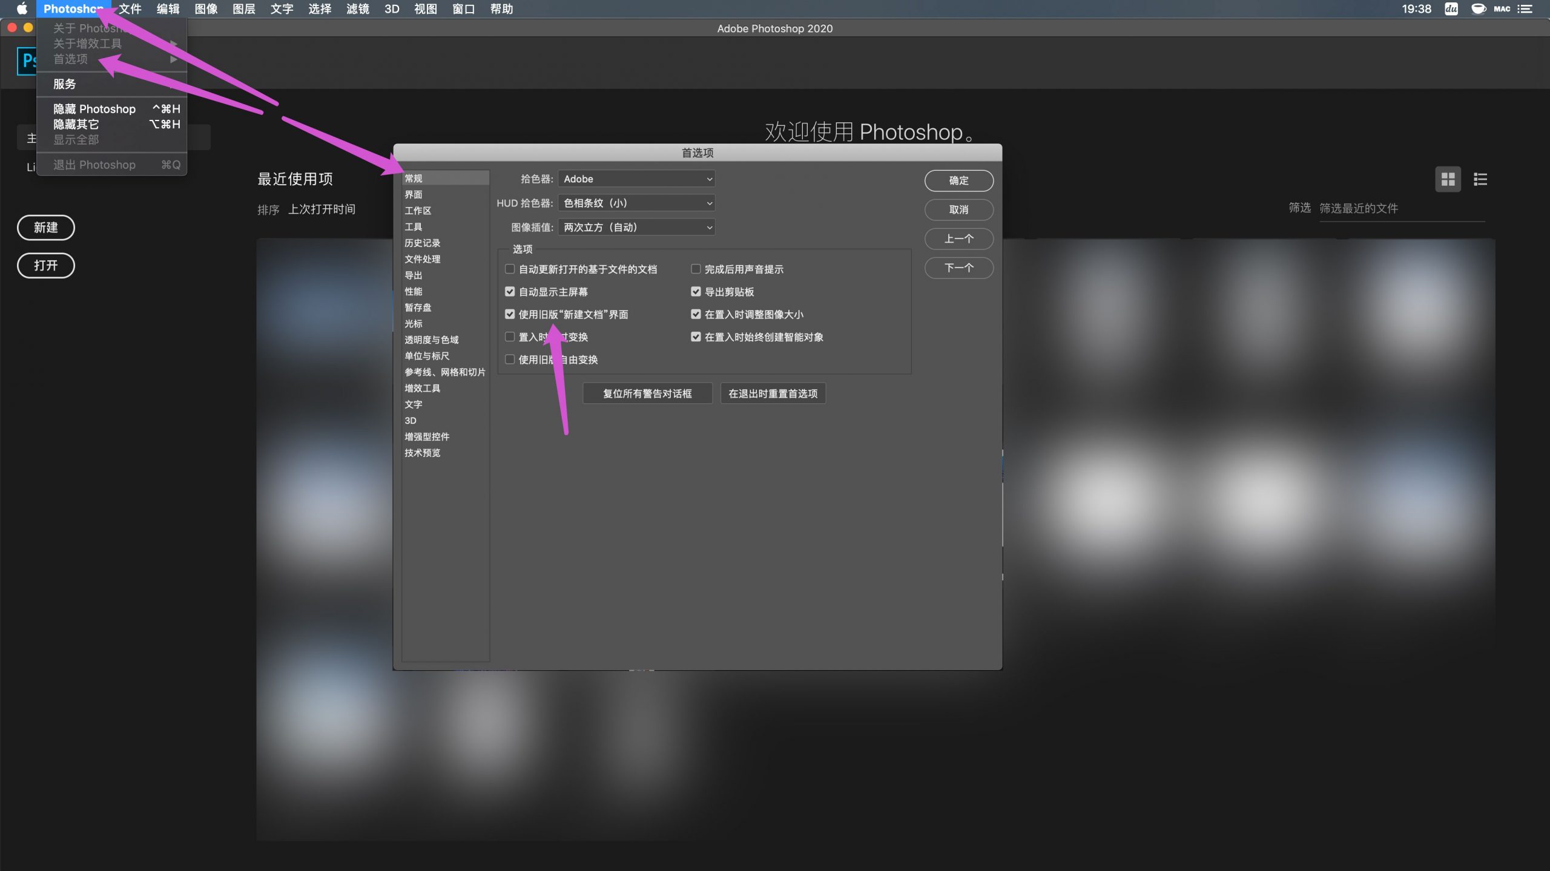Image resolution: width=1550 pixels, height=871 pixels.
Task: Click the 取消 button in preferences
Action: (x=958, y=209)
